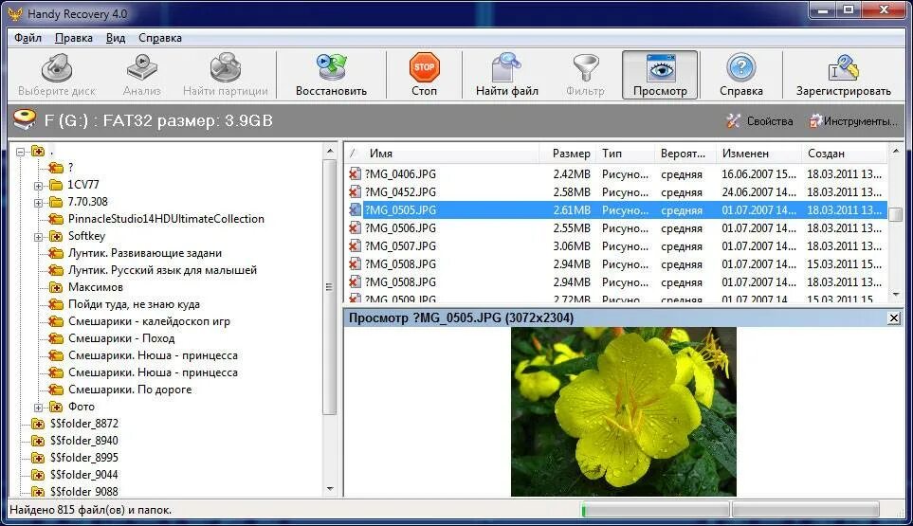
Task: Click the 24.06.2007 modified date cell
Action: [x=758, y=192]
